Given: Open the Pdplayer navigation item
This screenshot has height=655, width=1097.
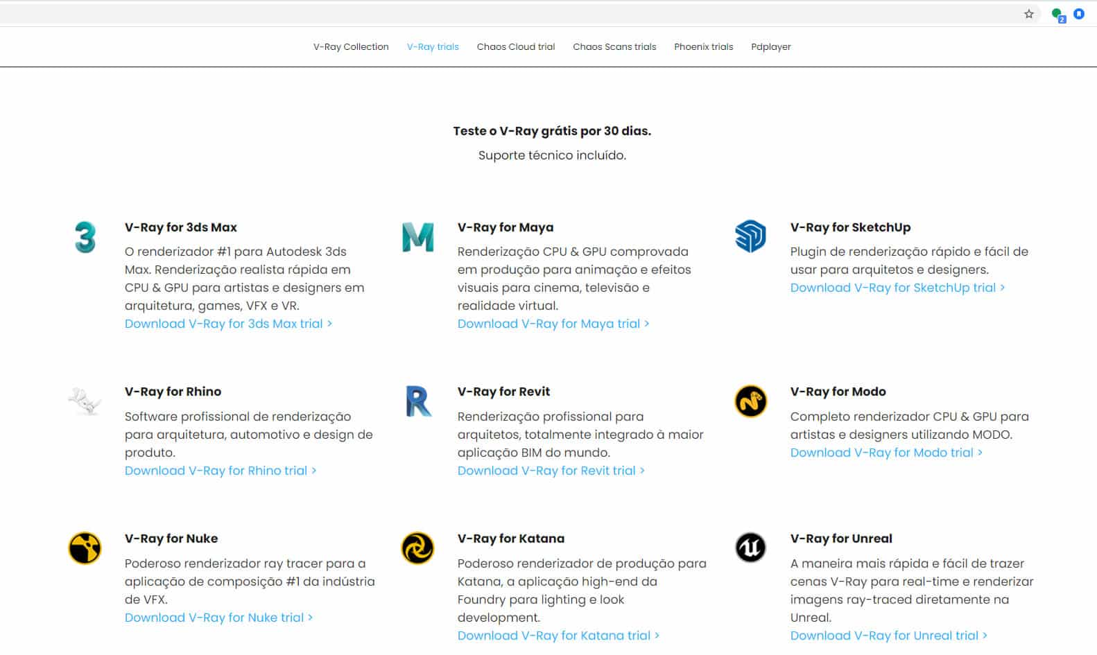Looking at the screenshot, I should [770, 47].
